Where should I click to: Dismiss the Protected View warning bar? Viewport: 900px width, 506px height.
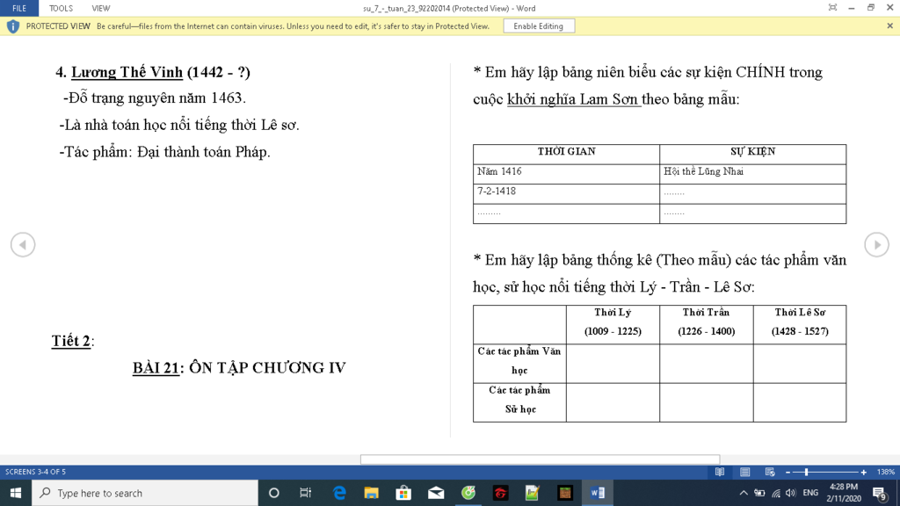pos(889,25)
